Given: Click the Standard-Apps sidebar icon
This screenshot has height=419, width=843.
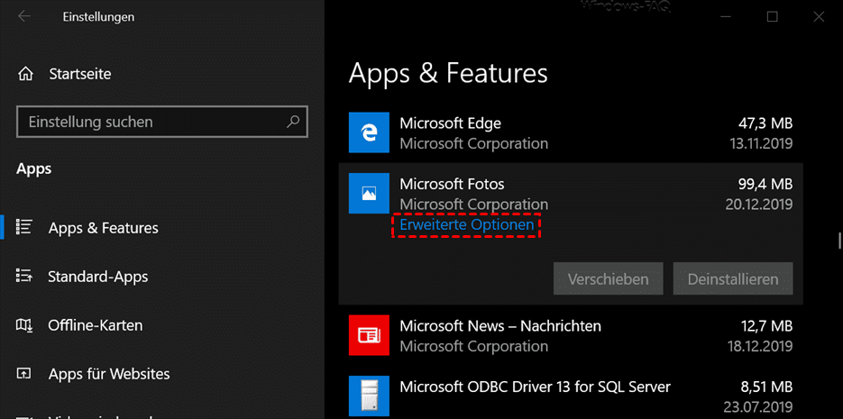Looking at the screenshot, I should [25, 277].
